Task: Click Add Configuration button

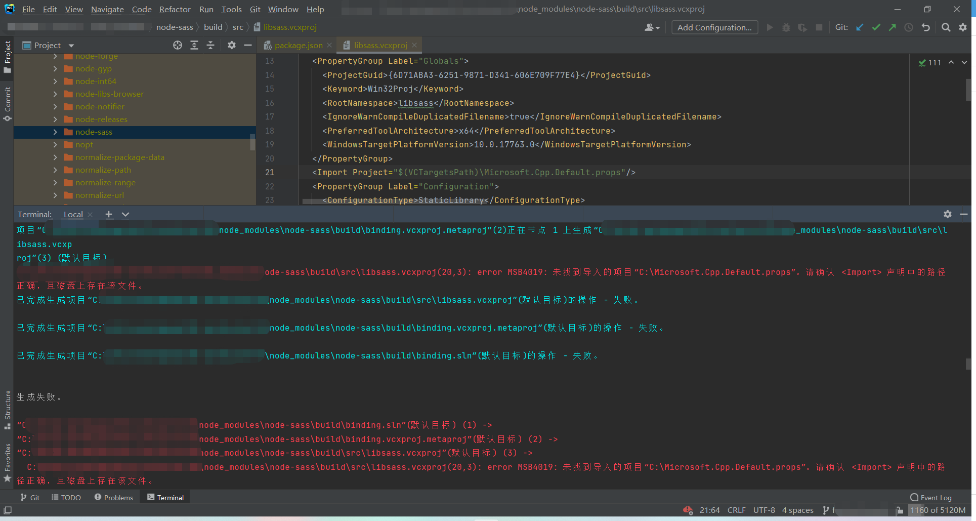Action: [714, 27]
